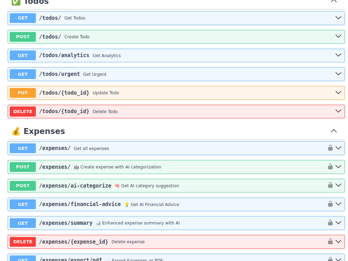Click 'Create Todo' description text
Screen dimensions: 348x261
tap(77, 37)
